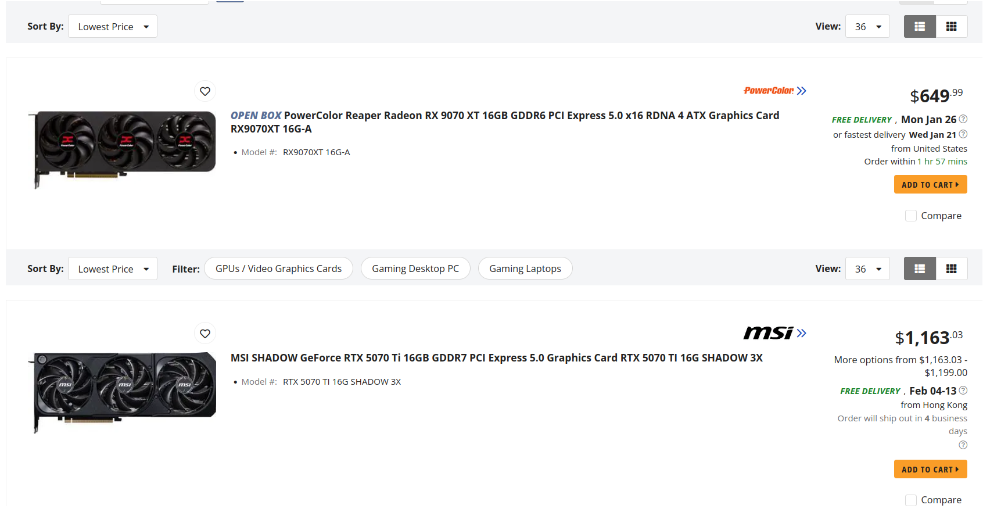Open the Sort By dropdown next to Filter
The width and height of the screenshot is (983, 512).
click(113, 268)
